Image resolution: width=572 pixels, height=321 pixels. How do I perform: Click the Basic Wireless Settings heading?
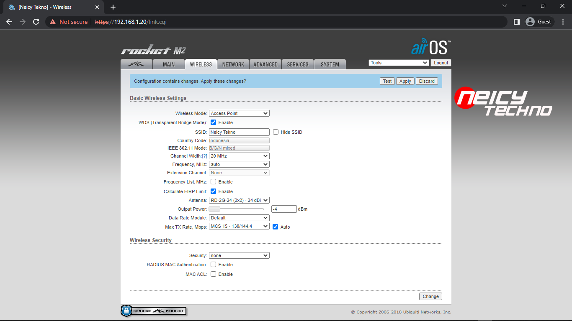[158, 98]
